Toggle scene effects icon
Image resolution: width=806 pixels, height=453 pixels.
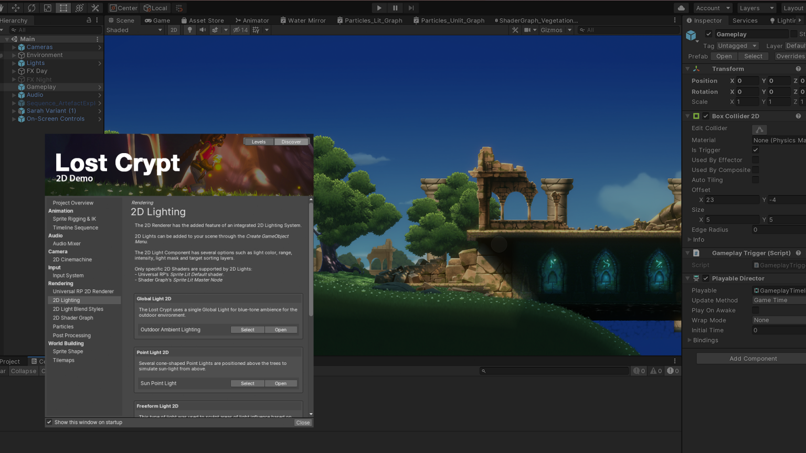(215, 30)
